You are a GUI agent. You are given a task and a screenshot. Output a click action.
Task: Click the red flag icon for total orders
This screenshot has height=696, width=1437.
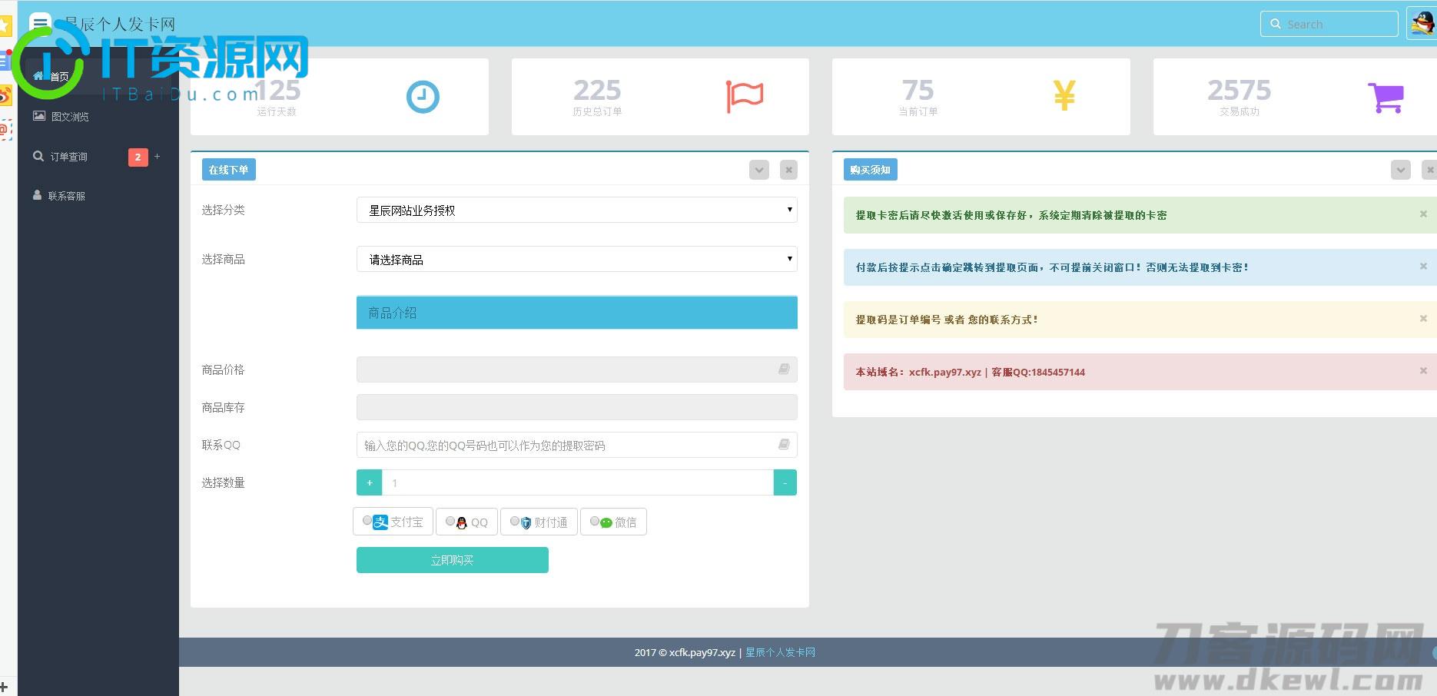[x=745, y=97]
